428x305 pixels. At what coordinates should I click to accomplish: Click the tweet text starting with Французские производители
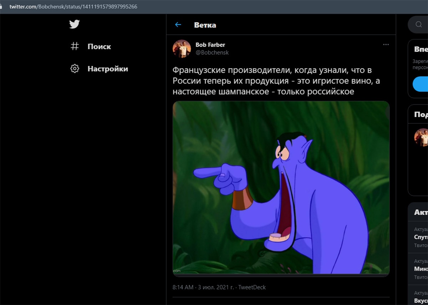point(276,81)
